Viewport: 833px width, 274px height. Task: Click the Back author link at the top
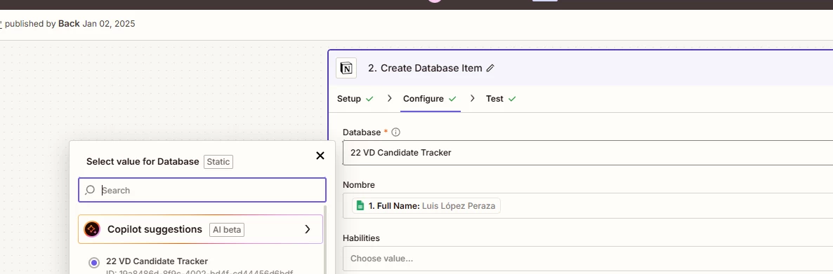tap(69, 23)
